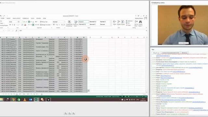Select sheet tab 6.1
This screenshot has height=117, width=208.
[x=20, y=94]
